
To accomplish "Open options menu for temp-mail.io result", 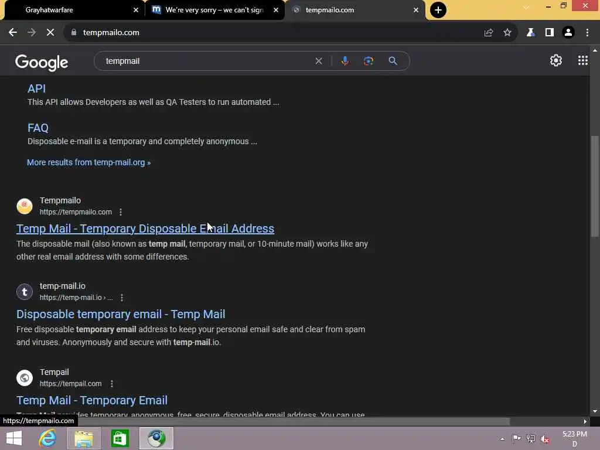I will (x=122, y=297).
